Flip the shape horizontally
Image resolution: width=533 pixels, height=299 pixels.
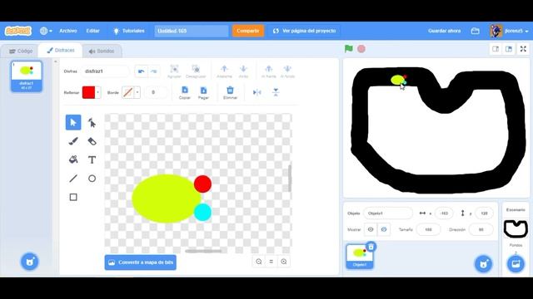257,92
